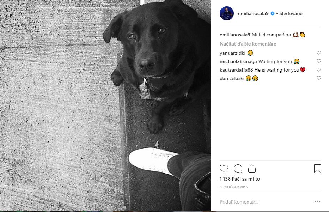View the 1 138 likes list

[240, 179]
